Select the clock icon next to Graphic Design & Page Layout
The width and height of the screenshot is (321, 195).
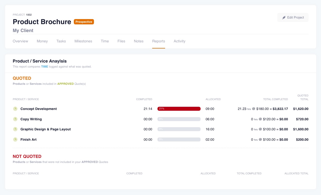click(15, 129)
